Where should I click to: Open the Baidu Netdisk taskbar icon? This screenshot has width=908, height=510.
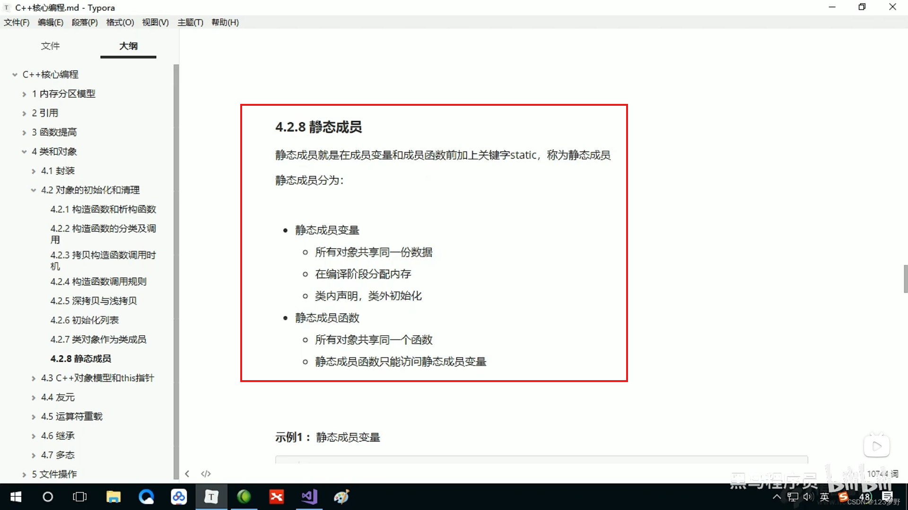pos(179,497)
